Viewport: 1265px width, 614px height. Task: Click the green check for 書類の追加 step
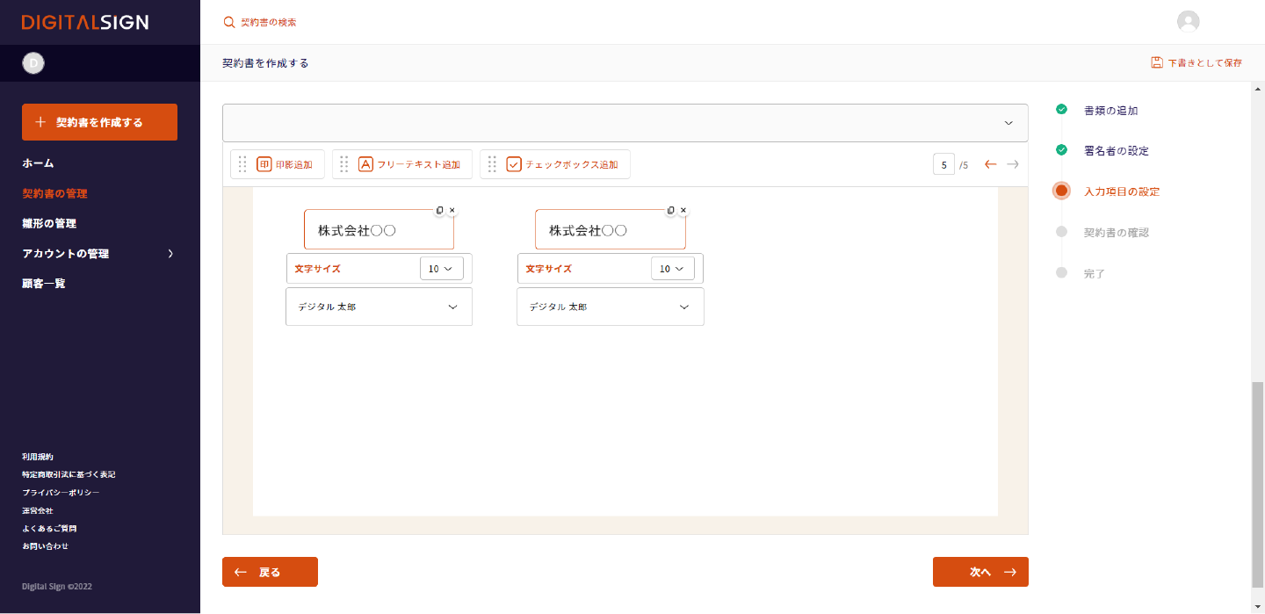click(1061, 110)
